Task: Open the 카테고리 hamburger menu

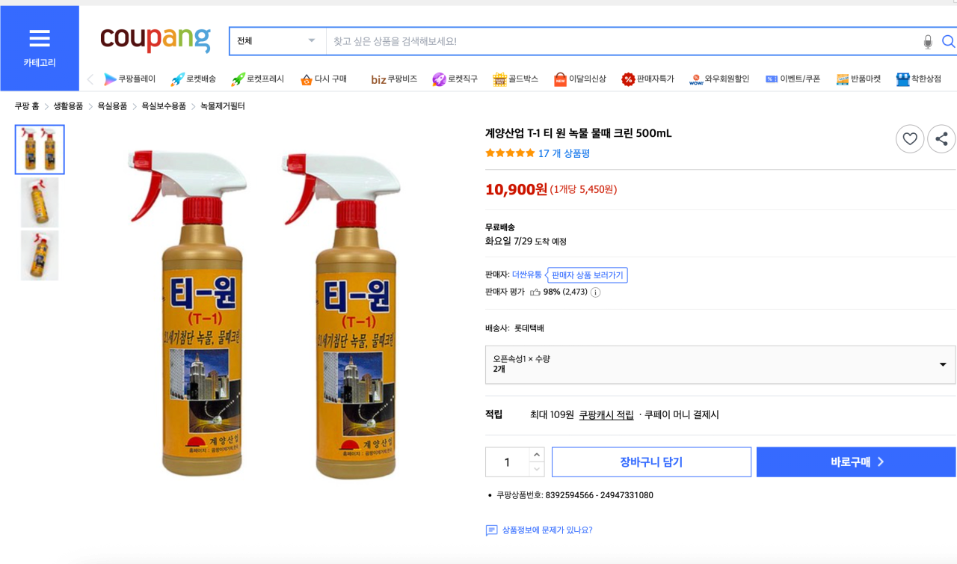Action: (39, 49)
